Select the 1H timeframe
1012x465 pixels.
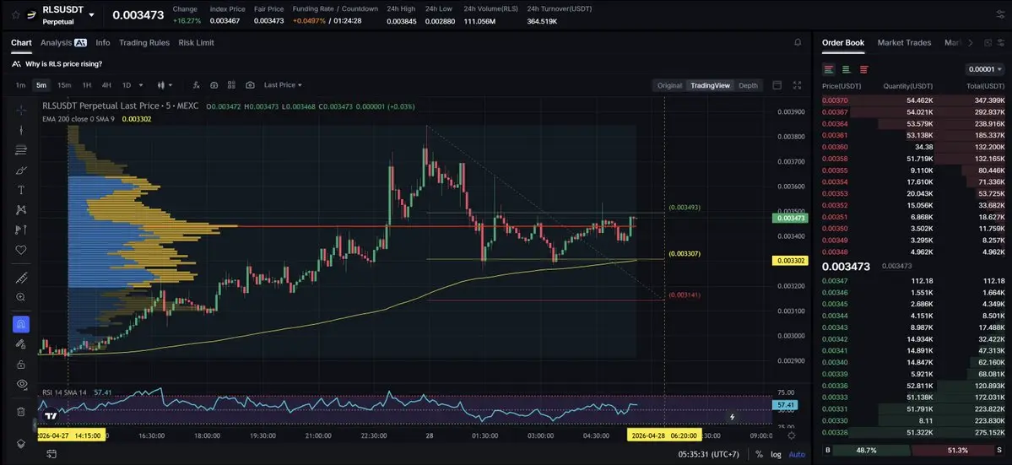point(86,85)
